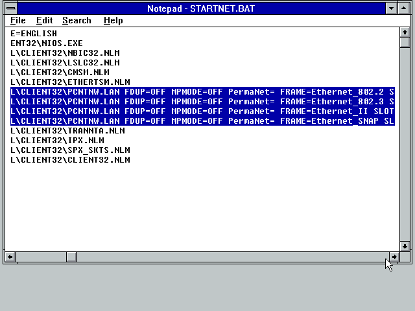The height and width of the screenshot is (311, 415).
Task: Click the vertical scrollbar down arrow
Action: [x=405, y=246]
